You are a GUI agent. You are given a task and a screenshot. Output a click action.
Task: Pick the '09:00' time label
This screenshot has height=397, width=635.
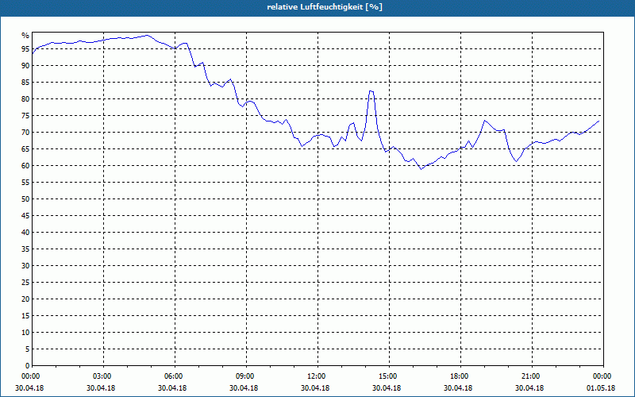pyautogui.click(x=247, y=376)
